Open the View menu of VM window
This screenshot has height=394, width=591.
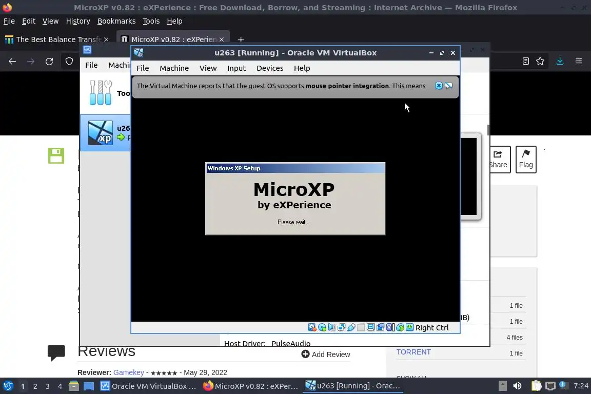(x=208, y=68)
